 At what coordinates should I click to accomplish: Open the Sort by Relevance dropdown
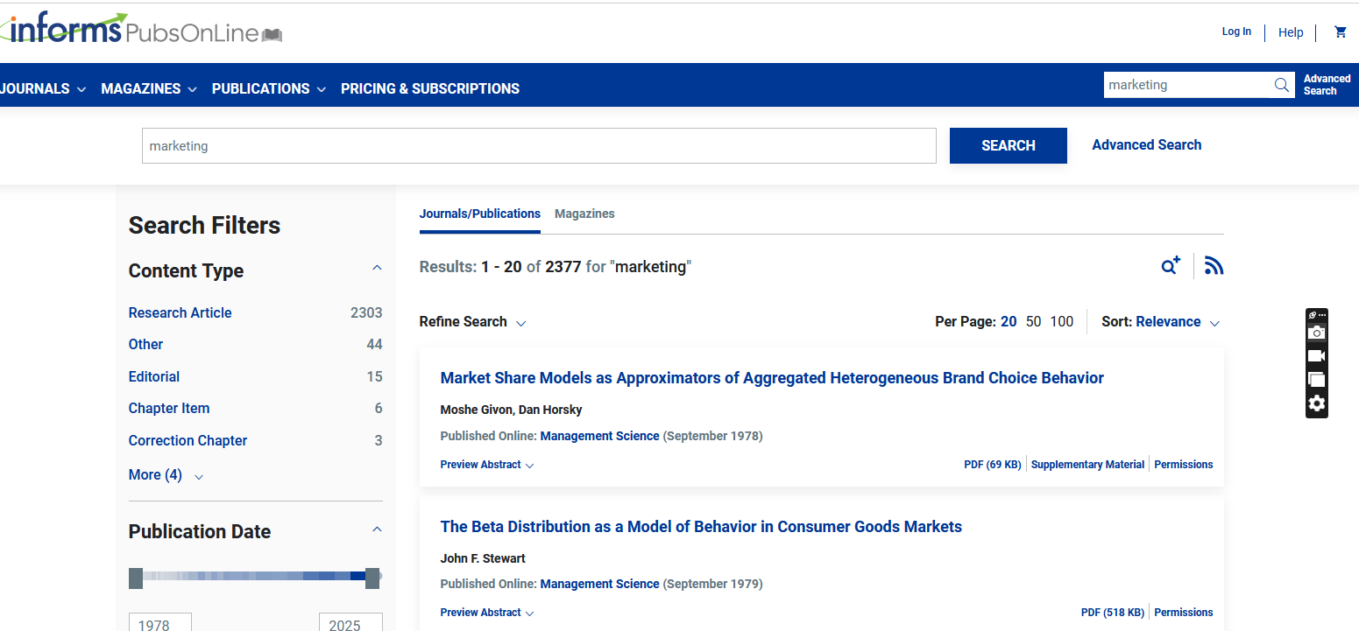tap(1177, 322)
